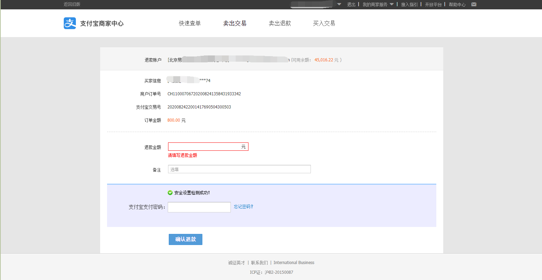Viewport: 542px width, 280px height.
Task: Switch to 卖出交易 tab
Action: click(x=235, y=23)
